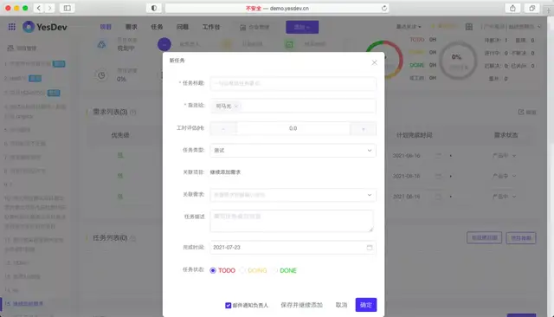The height and width of the screenshot is (317, 554).
Task: Switch to the 工作台 nav tab
Action: [211, 27]
